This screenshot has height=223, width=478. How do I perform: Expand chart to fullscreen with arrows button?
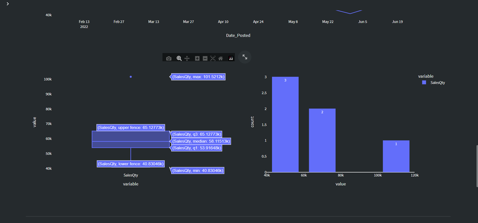[245, 57]
